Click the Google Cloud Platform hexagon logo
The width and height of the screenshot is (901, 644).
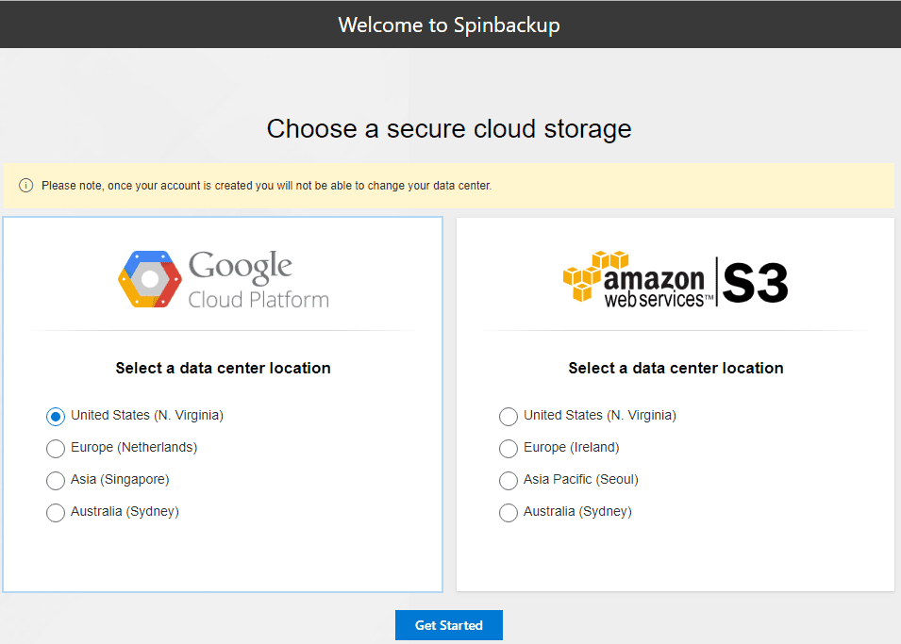pyautogui.click(x=150, y=280)
